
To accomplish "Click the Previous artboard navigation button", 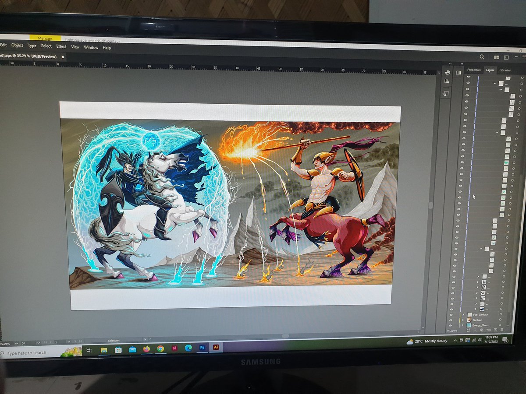I will (50, 341).
